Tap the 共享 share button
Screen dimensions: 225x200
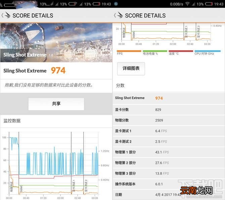[x=56, y=104]
